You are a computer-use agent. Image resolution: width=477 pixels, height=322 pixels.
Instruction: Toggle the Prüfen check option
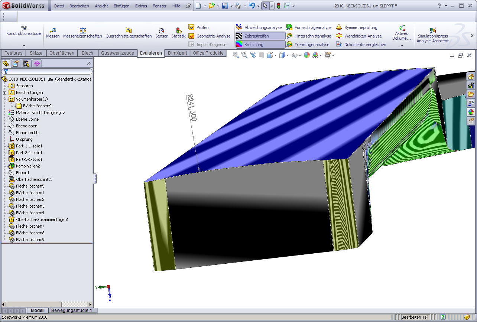tap(199, 27)
